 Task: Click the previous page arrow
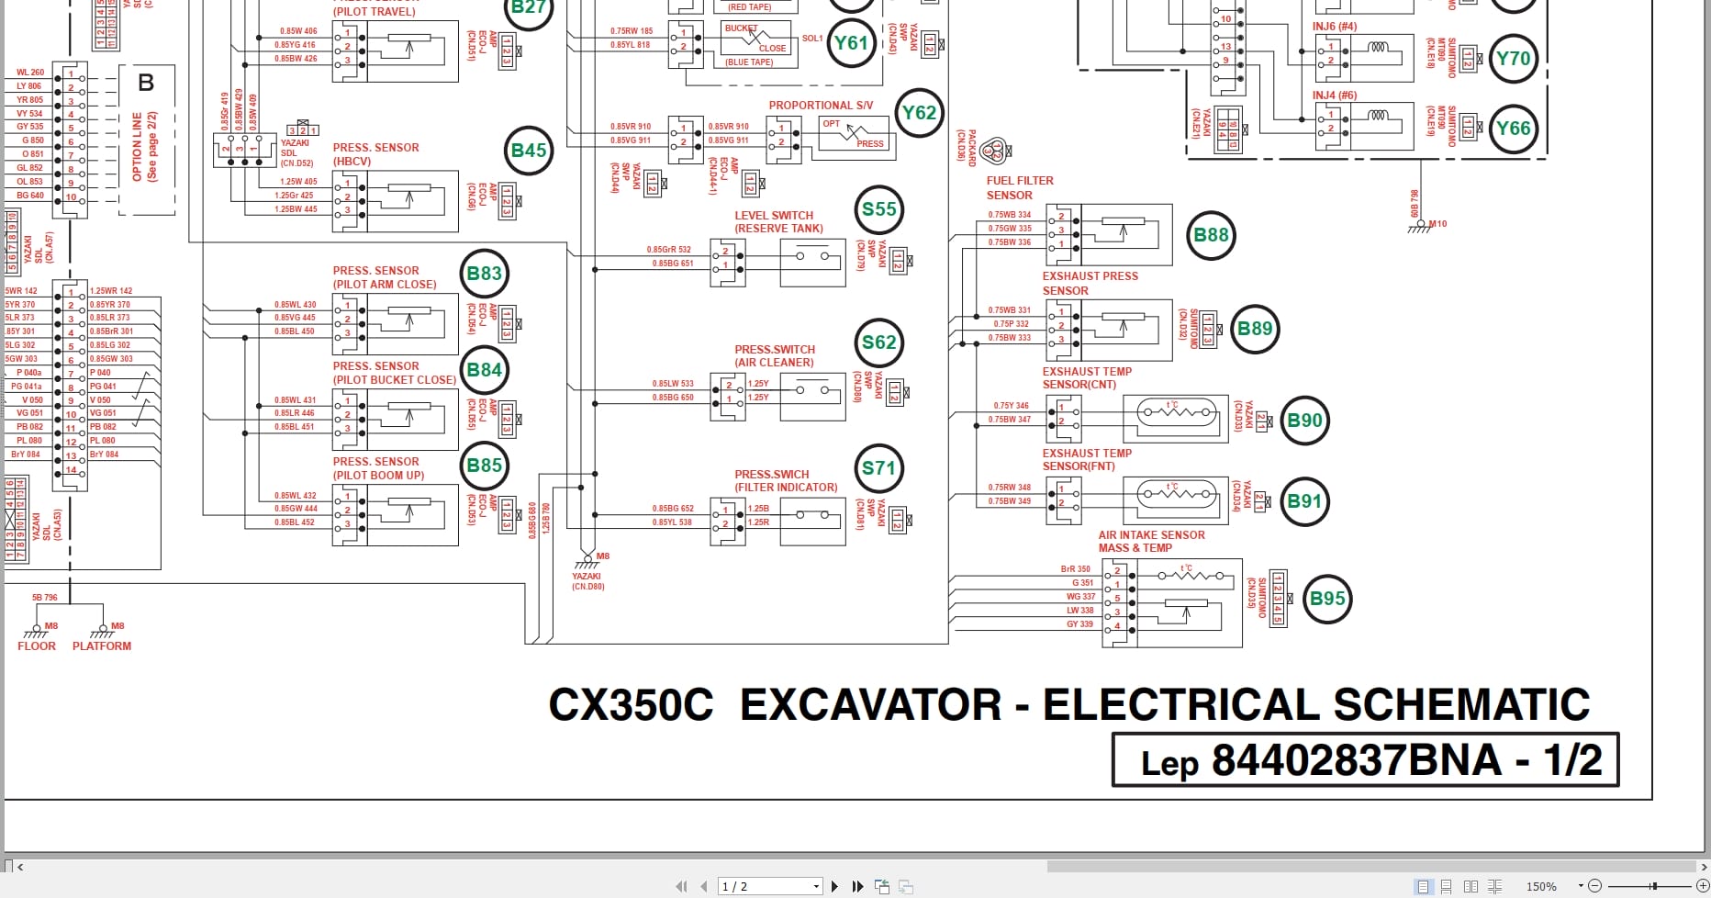click(x=704, y=885)
